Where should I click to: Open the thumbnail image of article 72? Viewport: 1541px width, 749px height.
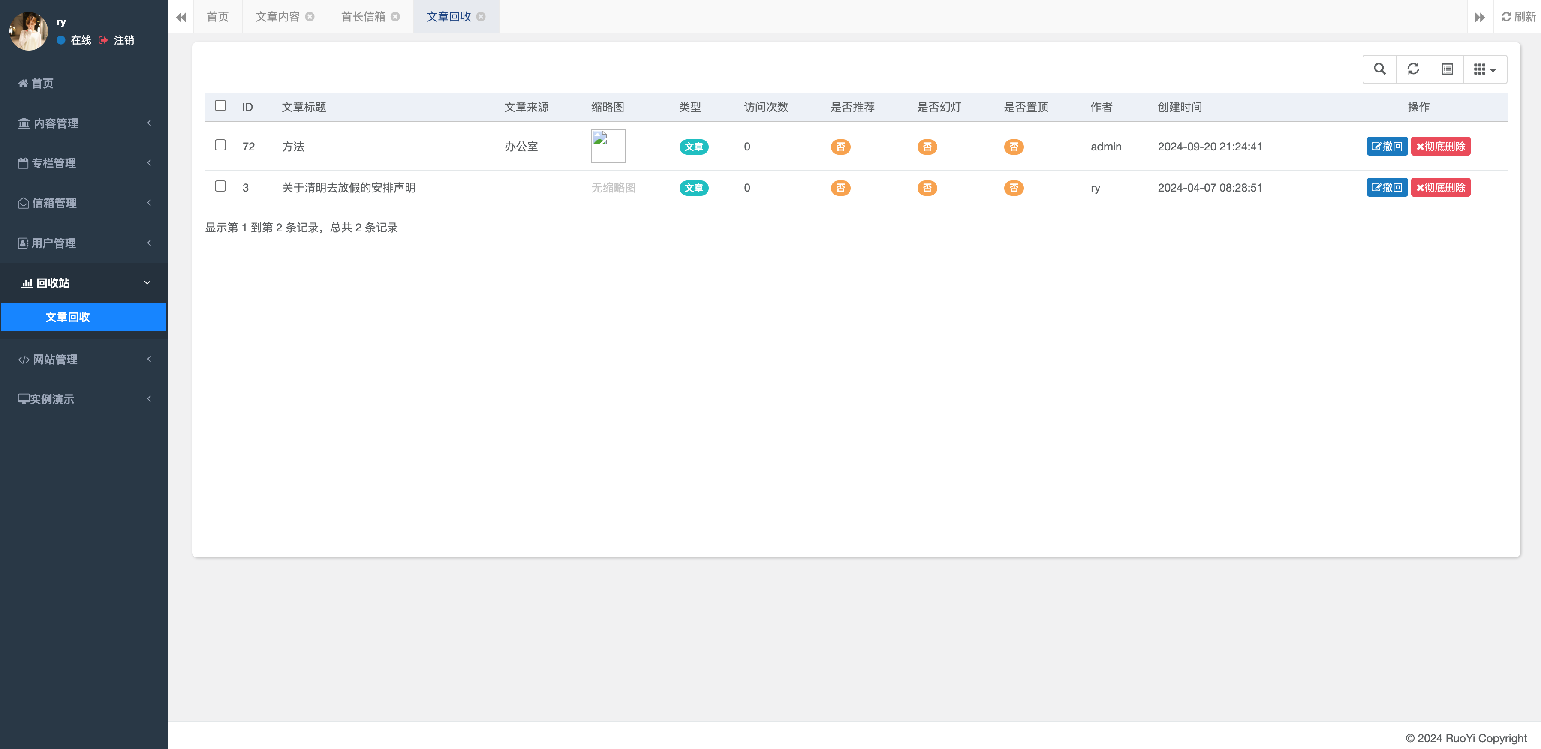click(608, 146)
